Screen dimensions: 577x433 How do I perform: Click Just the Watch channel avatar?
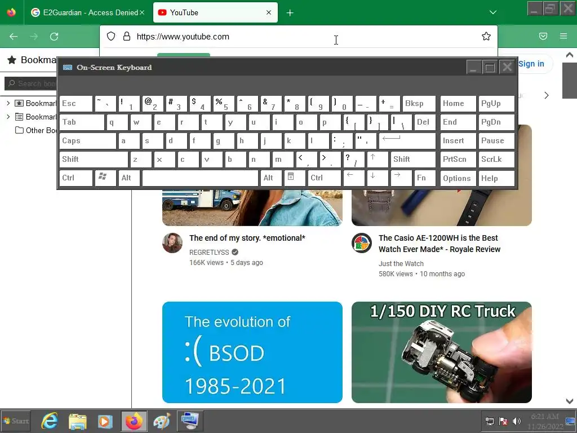coord(362,243)
